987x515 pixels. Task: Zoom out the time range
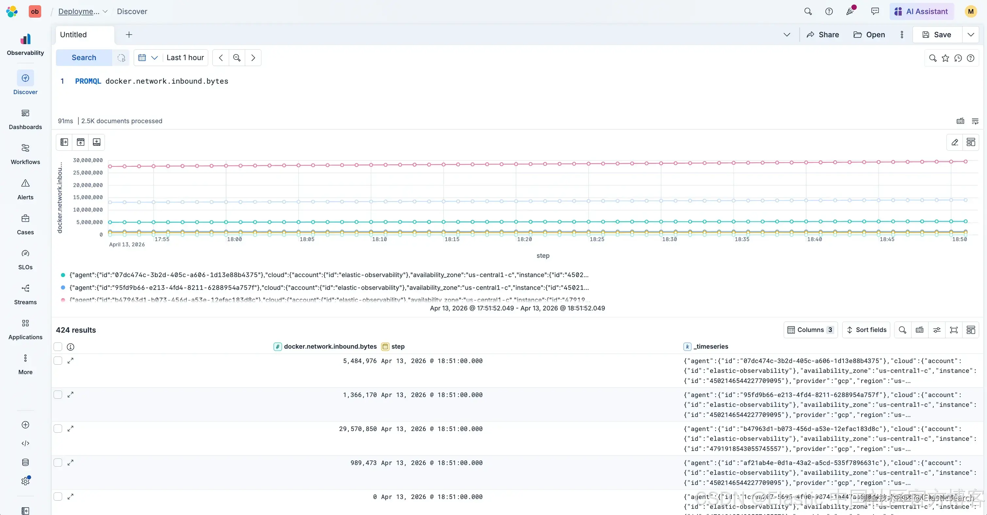237,58
